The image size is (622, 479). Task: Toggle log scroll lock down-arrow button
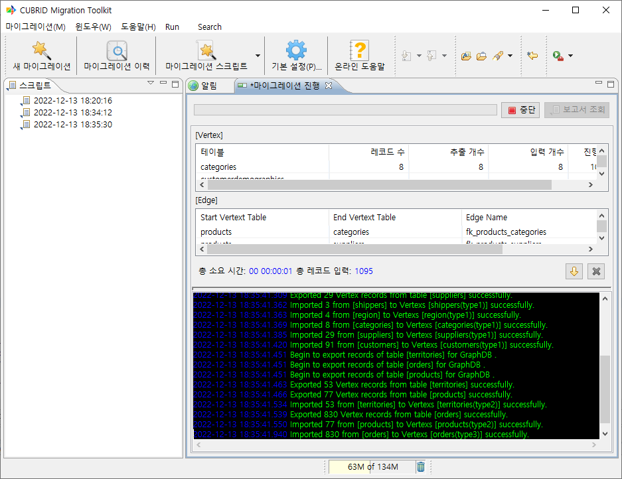tap(574, 271)
